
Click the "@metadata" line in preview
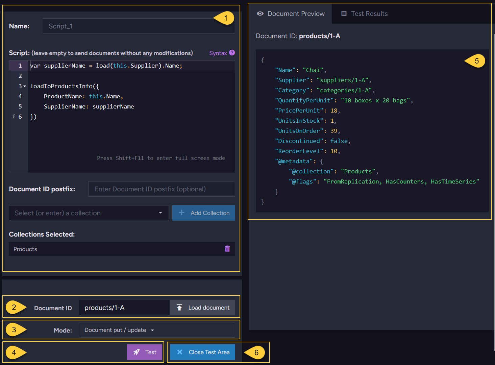299,161
